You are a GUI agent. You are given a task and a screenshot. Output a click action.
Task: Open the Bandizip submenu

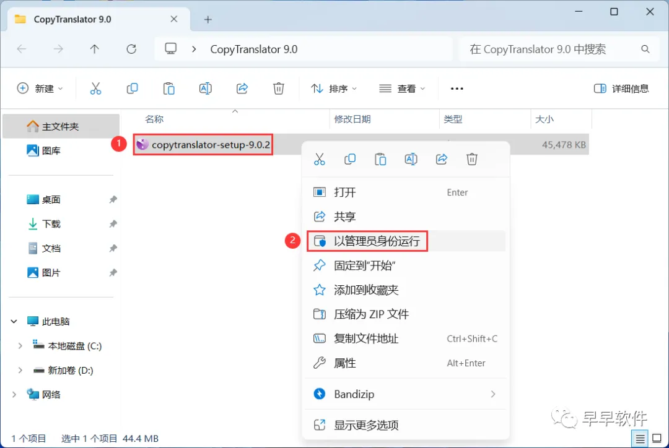(406, 394)
